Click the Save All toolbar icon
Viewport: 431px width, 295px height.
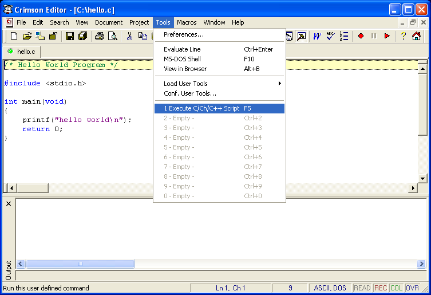[82, 36]
